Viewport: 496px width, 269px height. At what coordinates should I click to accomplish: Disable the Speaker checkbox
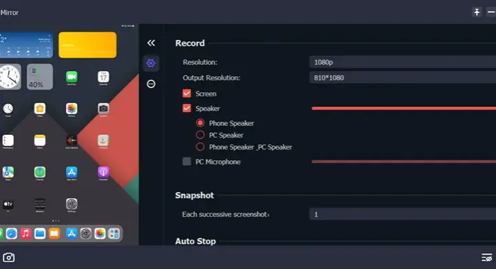pyautogui.click(x=187, y=108)
